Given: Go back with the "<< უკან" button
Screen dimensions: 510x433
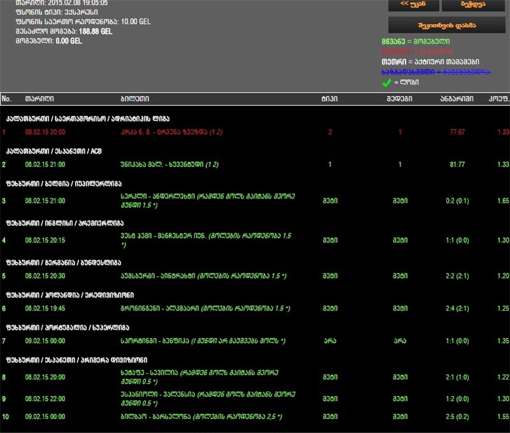Looking at the screenshot, I should pyautogui.click(x=413, y=5).
